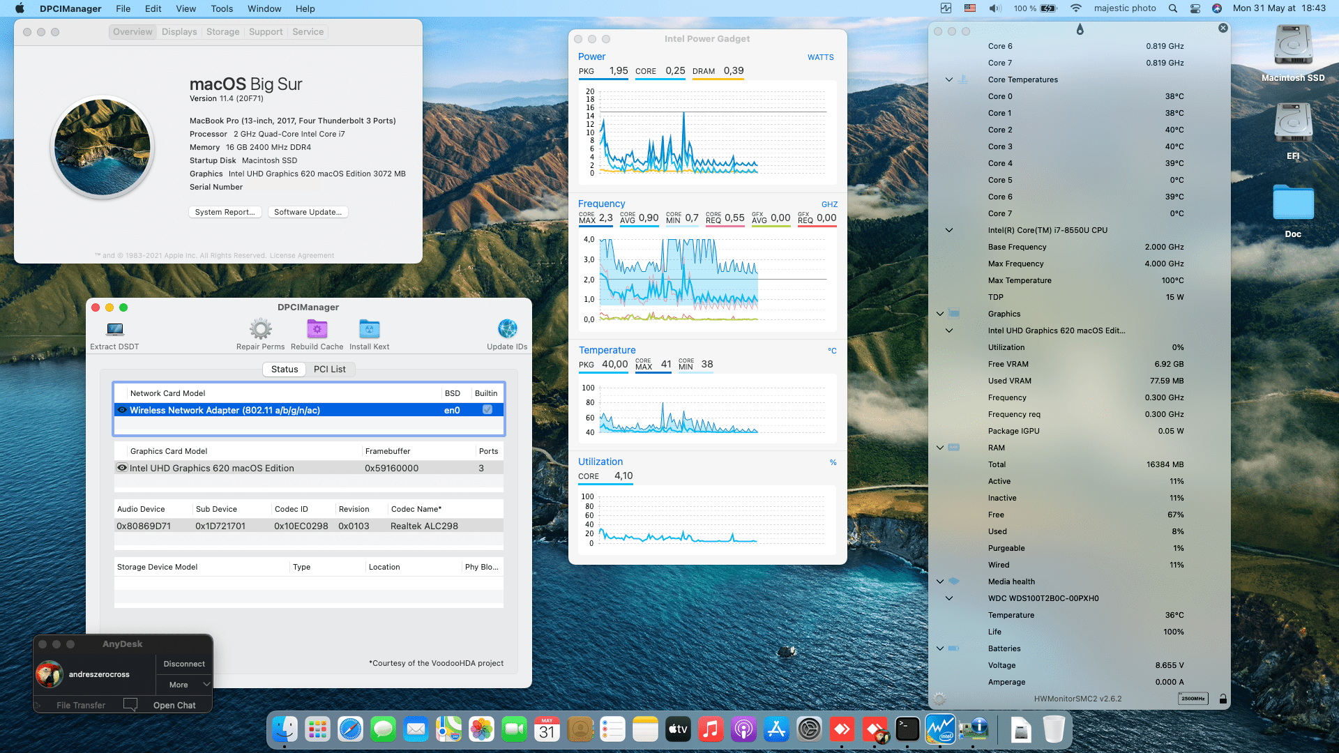
Task: Click the round close icon in HWMonitor corner
Action: pos(1223,28)
